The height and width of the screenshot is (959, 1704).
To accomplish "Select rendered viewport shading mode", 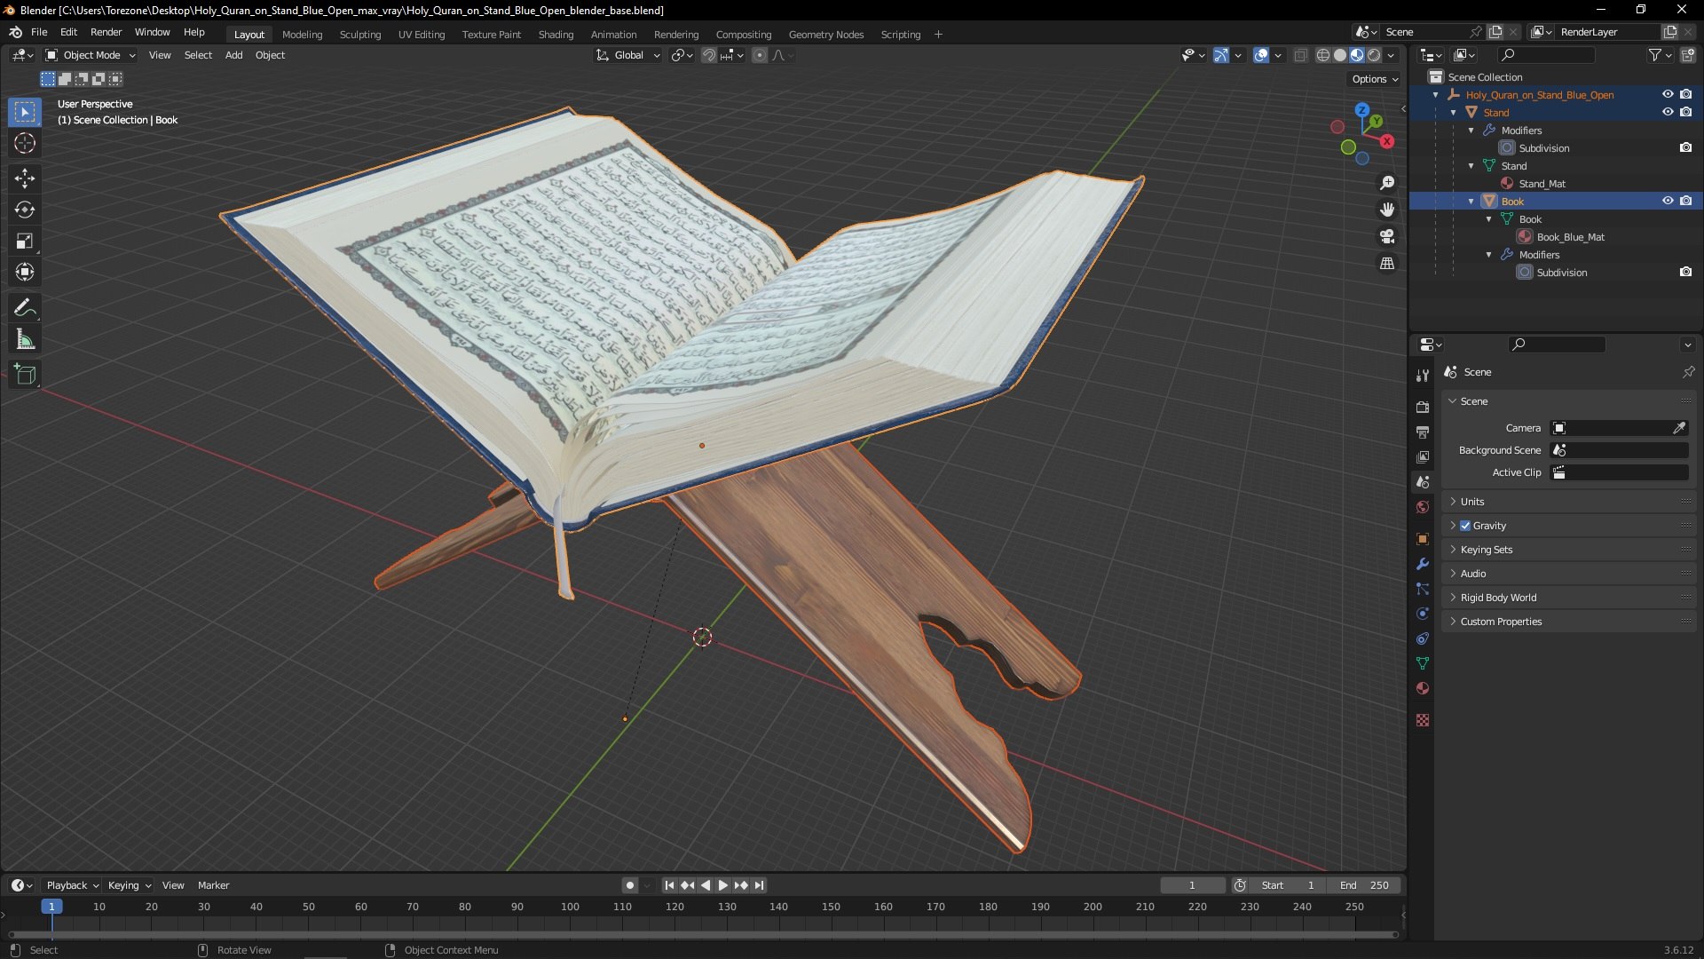I will 1374,55.
